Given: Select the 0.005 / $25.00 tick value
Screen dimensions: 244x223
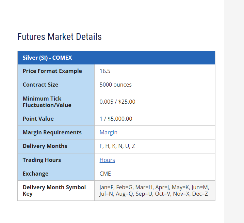Looking at the screenshot, I should coord(117,102).
